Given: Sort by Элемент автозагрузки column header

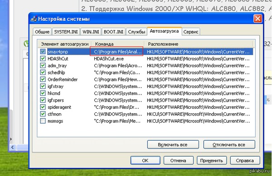Looking at the screenshot, I should click(64, 44).
